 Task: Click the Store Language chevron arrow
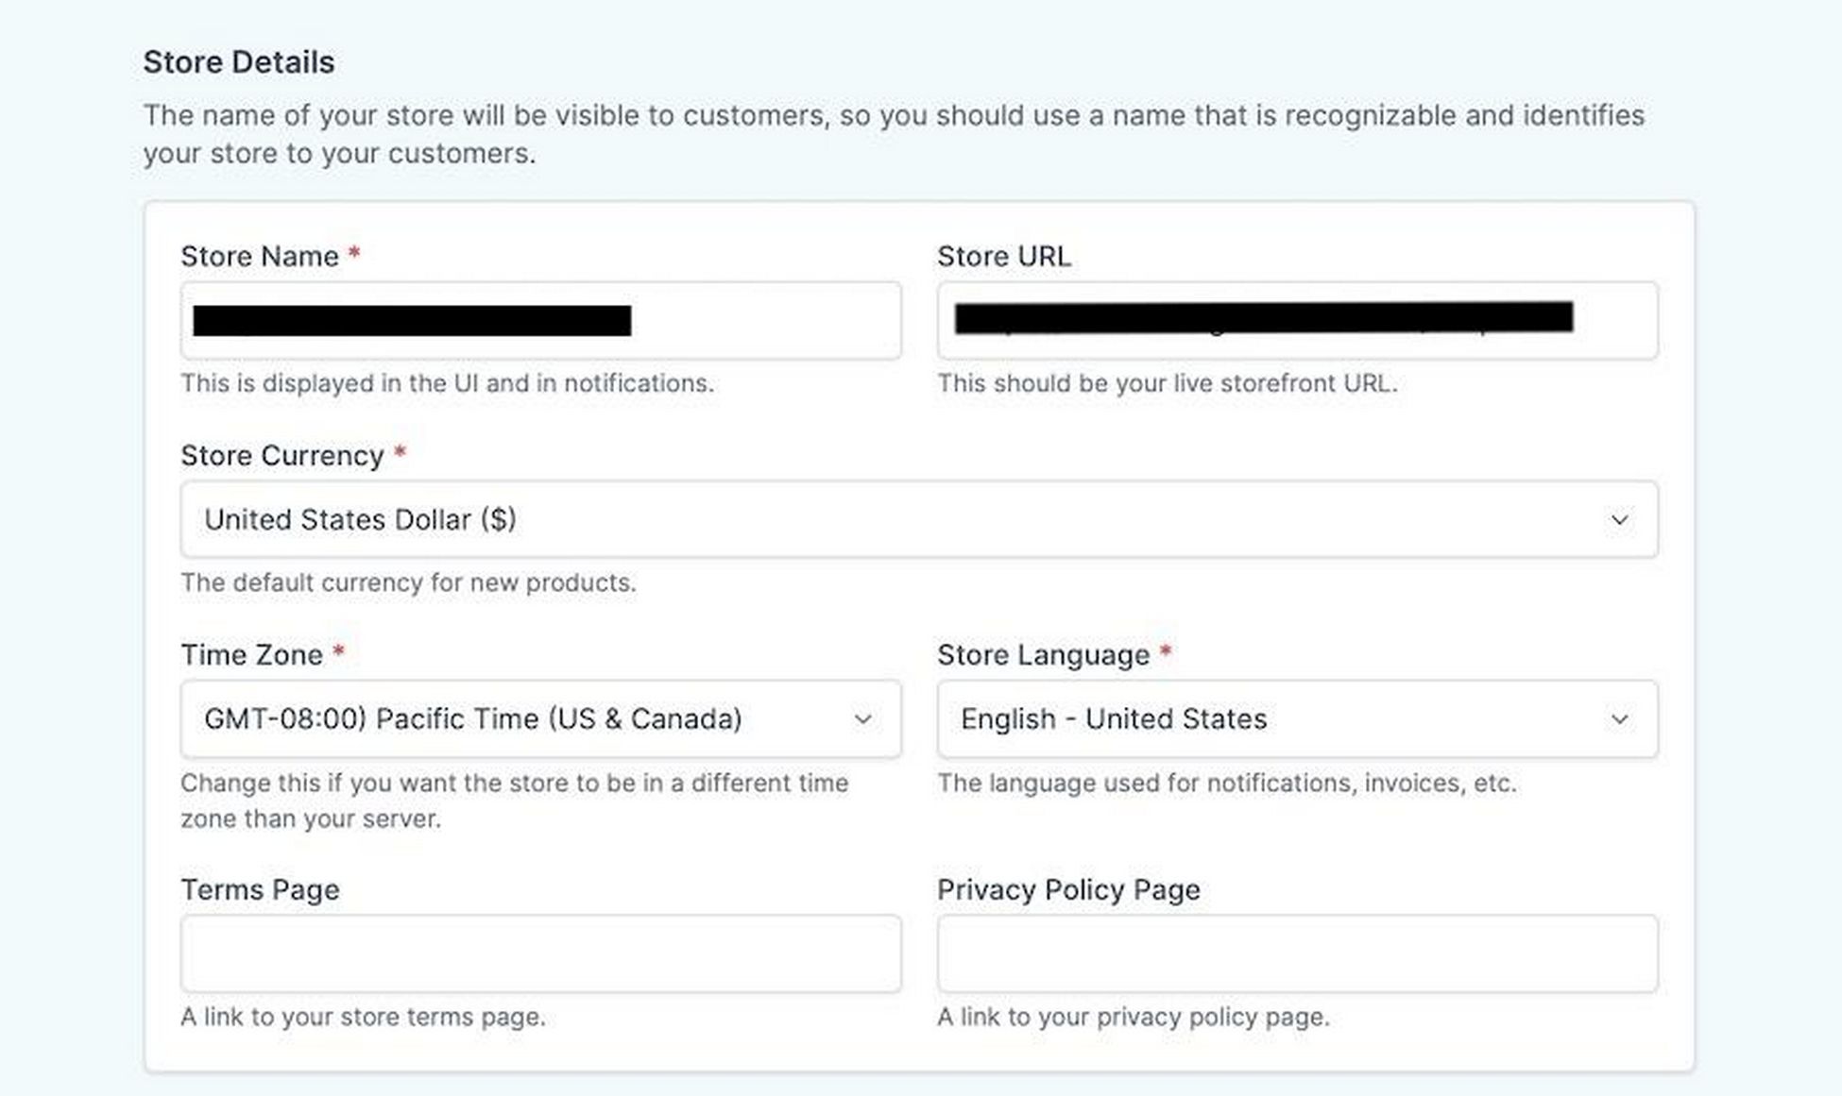1619,719
